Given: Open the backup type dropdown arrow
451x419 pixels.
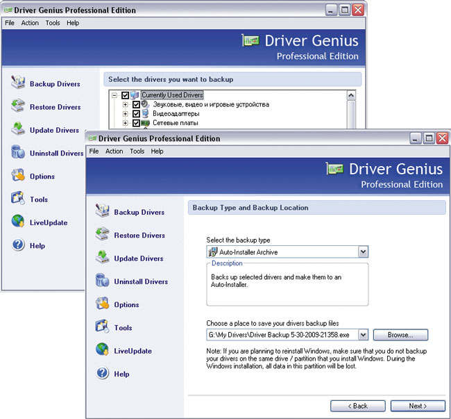Looking at the screenshot, I should click(x=363, y=252).
